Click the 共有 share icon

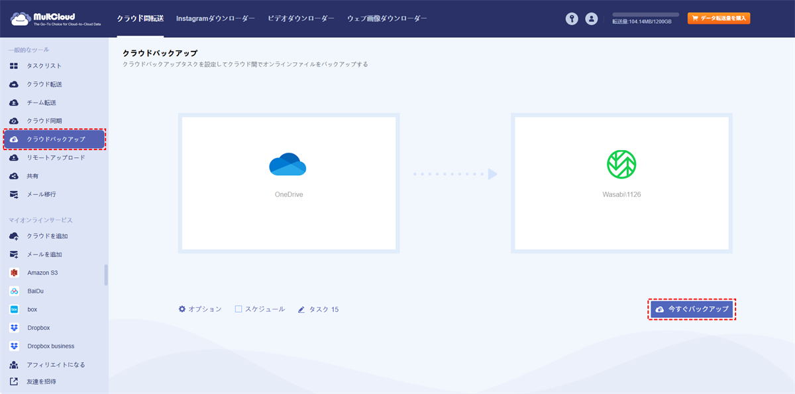tap(14, 177)
